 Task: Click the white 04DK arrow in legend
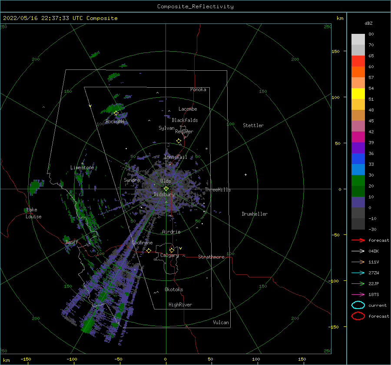358,251
